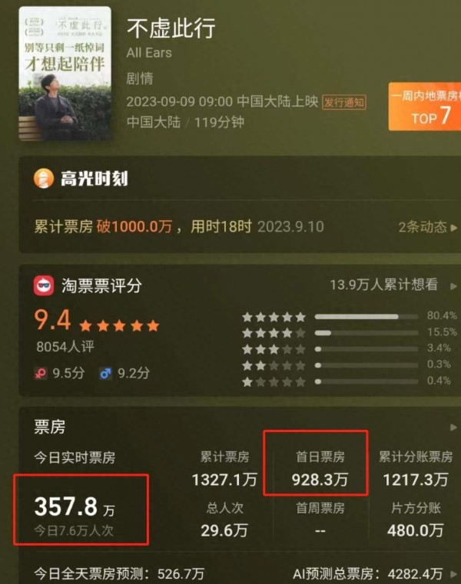The image size is (461, 584).
Task: Open the 不虚此行 movie poster thumbnail
Action: pyautogui.click(x=65, y=74)
